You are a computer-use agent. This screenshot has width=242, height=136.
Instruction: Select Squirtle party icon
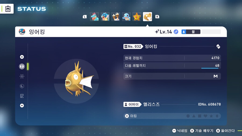(x=126, y=17)
